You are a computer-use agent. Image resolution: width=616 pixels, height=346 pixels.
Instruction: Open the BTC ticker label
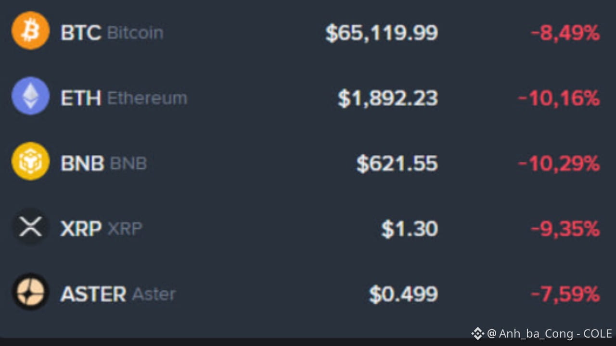80,33
